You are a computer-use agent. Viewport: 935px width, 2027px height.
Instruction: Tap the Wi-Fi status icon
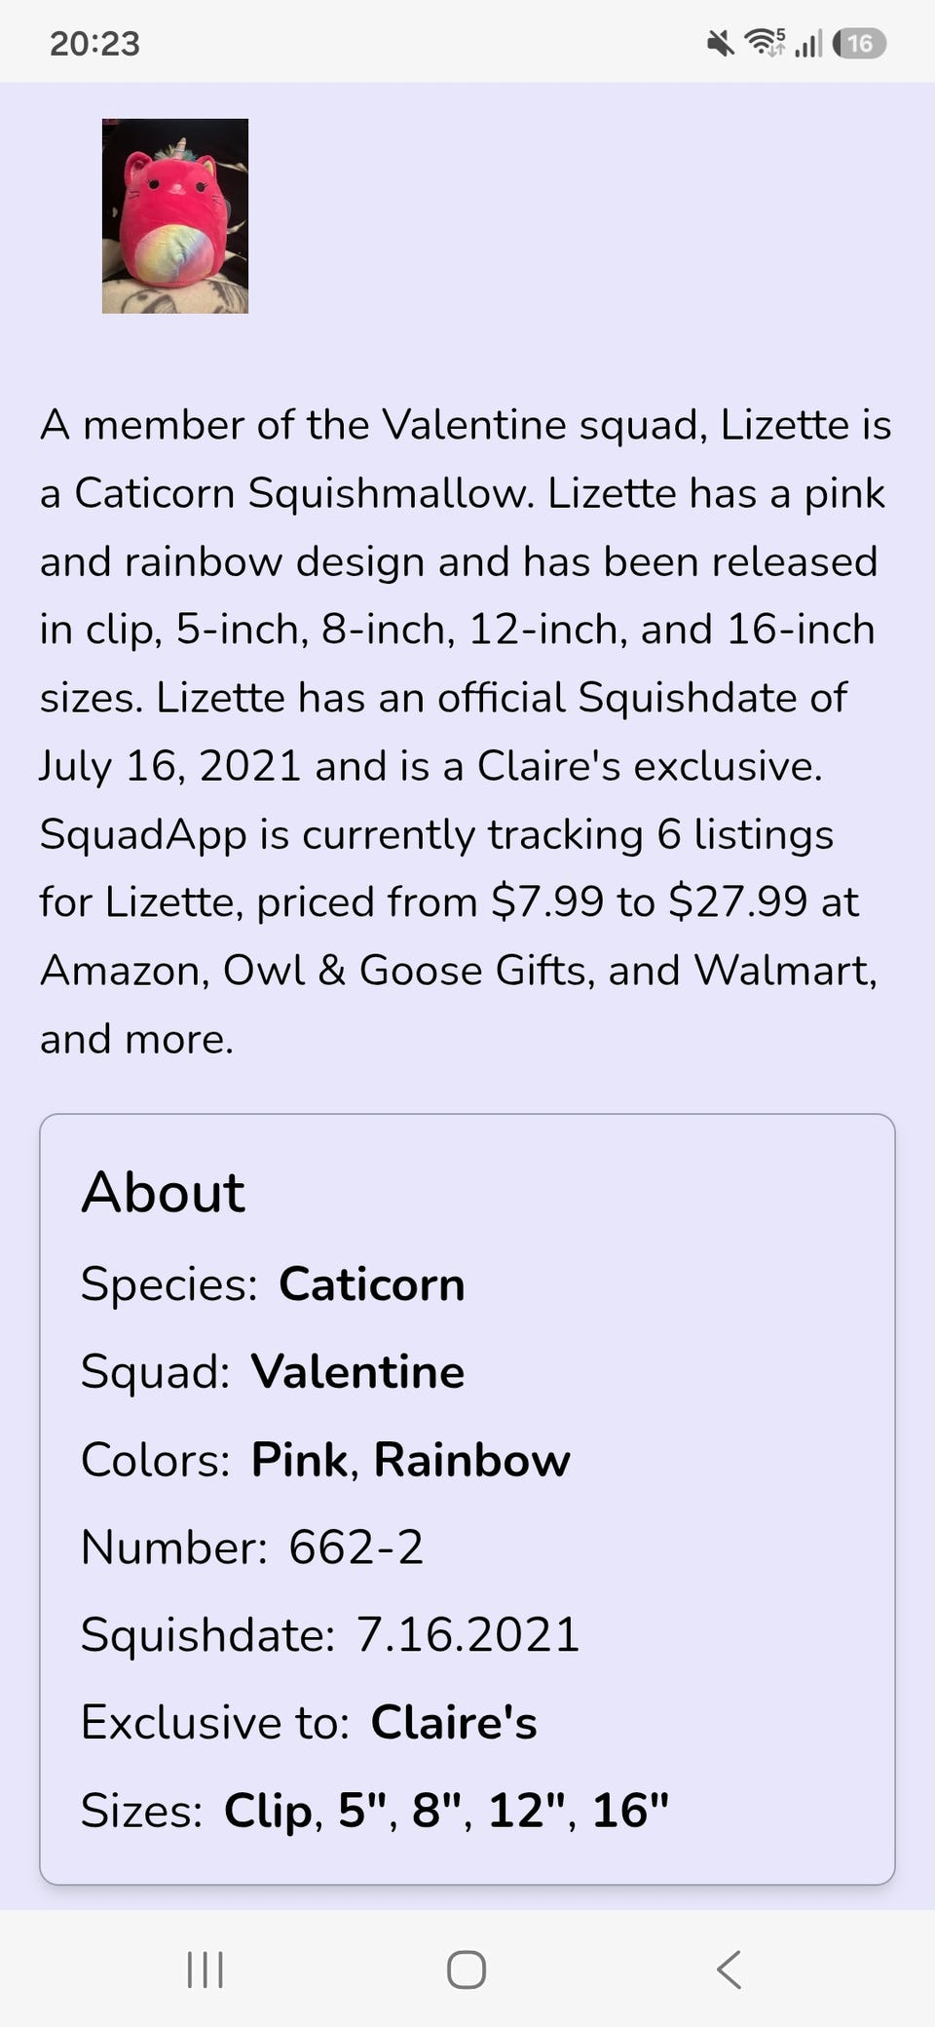point(765,43)
